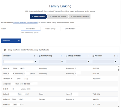Click the TW9 4HW postcode cell
The image size is (121, 110).
96,94
